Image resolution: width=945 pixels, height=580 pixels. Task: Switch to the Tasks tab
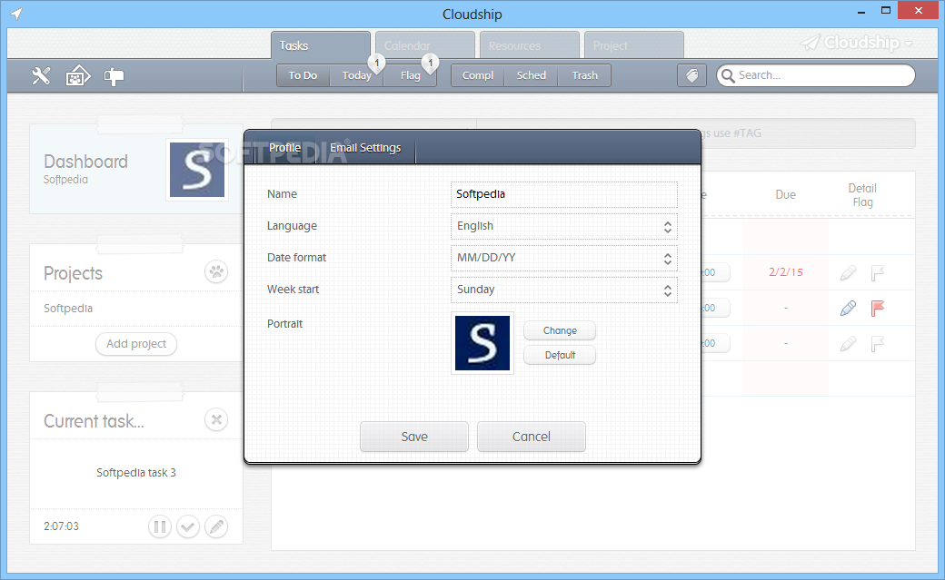pyautogui.click(x=321, y=45)
